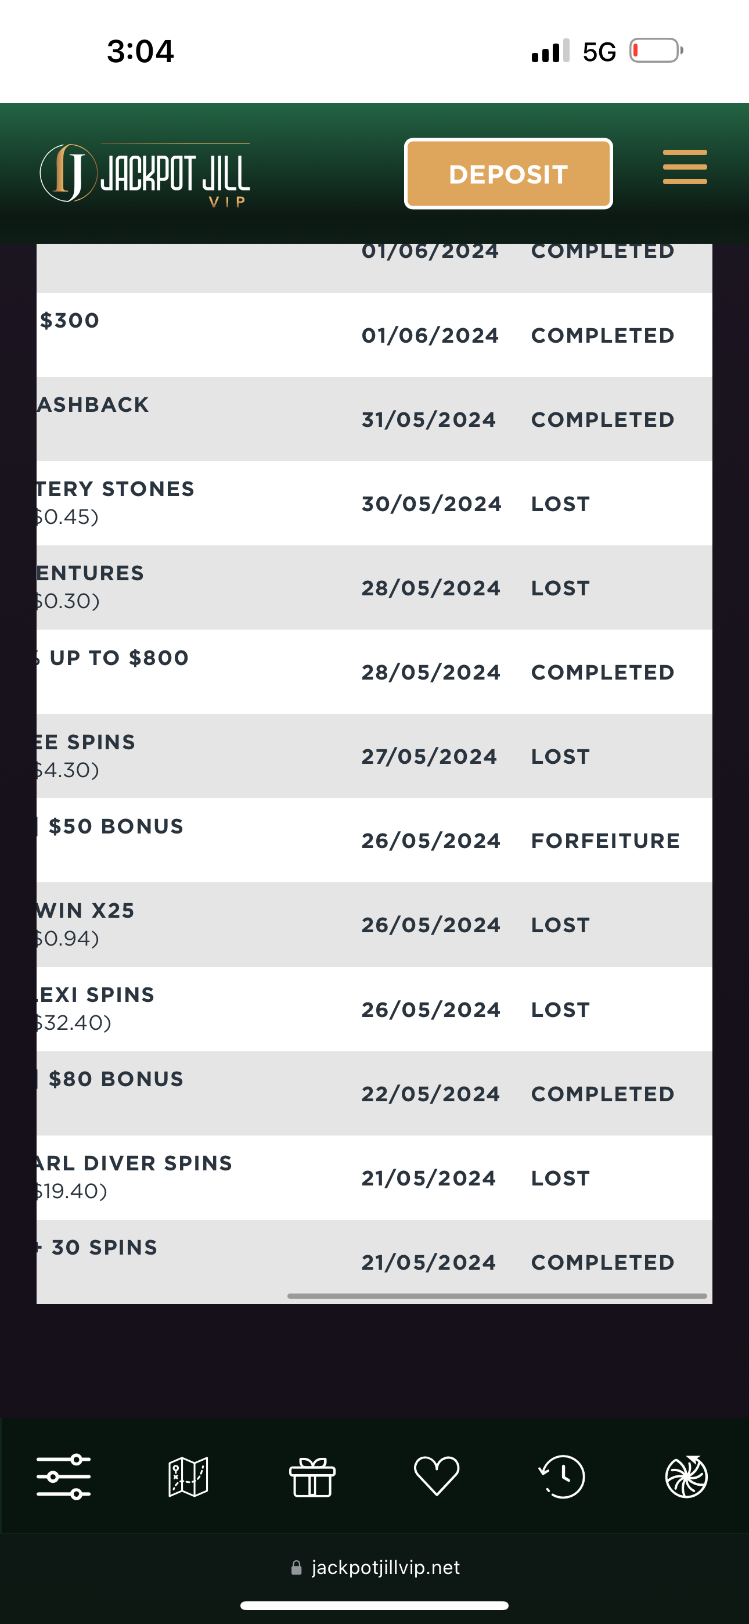Select the Win X25 lost row
This screenshot has height=1624, width=749.
pyautogui.click(x=375, y=924)
